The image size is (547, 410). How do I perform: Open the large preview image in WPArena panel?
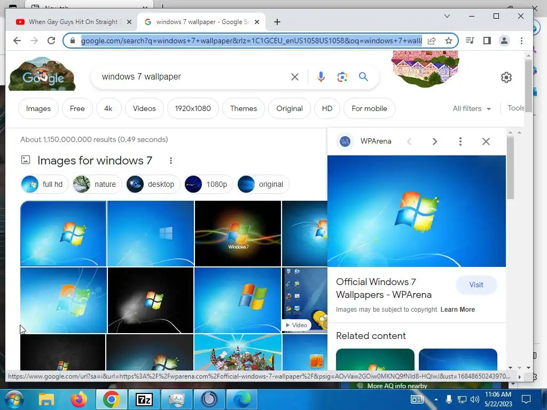[x=417, y=211]
